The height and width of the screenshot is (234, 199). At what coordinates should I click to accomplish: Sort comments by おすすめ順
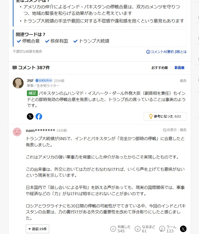pyautogui.click(x=160, y=68)
